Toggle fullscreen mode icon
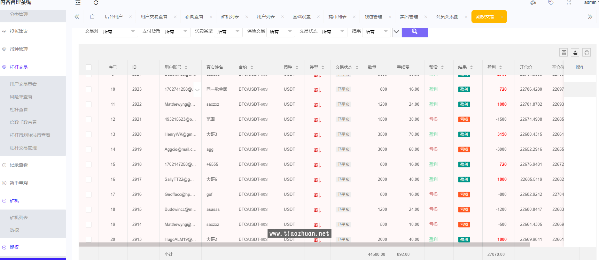 569,3
